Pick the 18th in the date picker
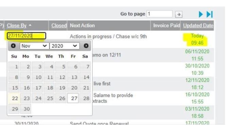230x133 pixels. pyautogui.click(x=49, y=88)
